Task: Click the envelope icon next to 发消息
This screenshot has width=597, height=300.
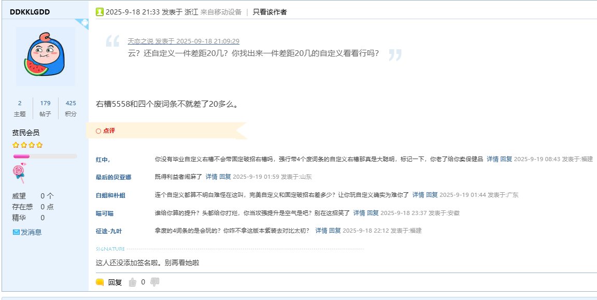Action: click(16, 232)
